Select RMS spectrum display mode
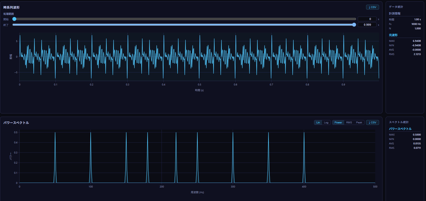The width and height of the screenshot is (426, 201). tap(349, 123)
